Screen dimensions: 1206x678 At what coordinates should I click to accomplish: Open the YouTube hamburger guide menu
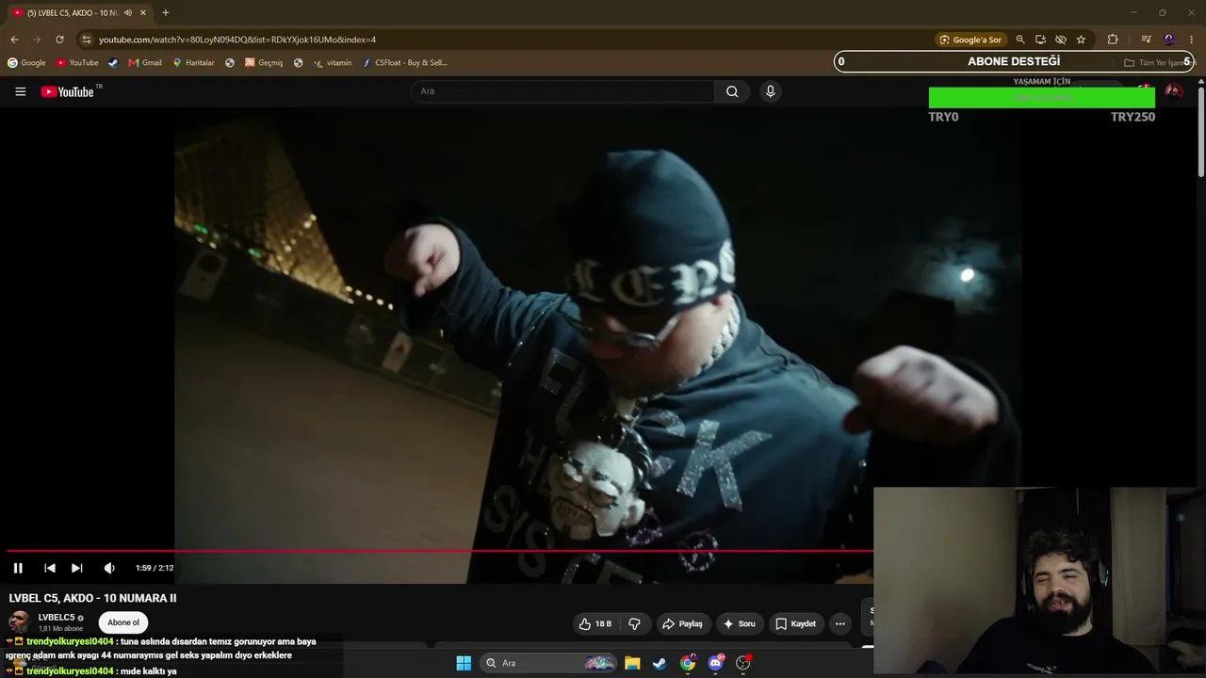point(21,91)
